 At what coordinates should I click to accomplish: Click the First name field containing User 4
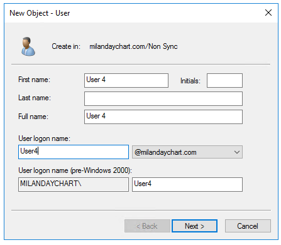(126, 80)
